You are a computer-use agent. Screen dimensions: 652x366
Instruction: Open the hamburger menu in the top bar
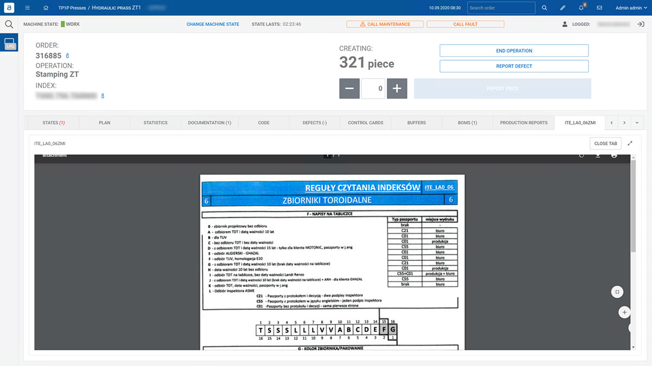28,8
